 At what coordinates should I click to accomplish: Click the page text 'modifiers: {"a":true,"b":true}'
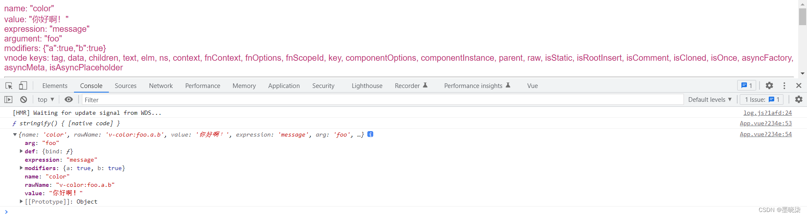[x=55, y=48]
